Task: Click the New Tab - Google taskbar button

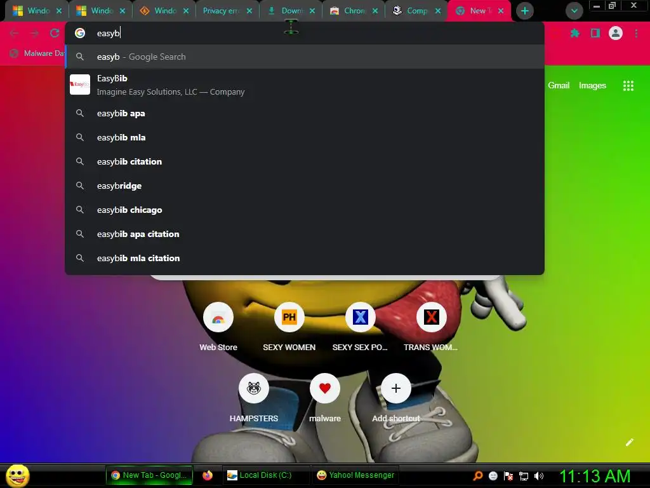Action: click(x=149, y=475)
